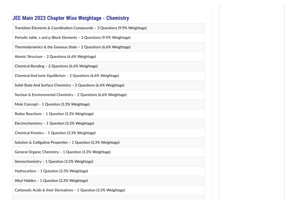Viewport: 291px width, 205px height.
Task: Click the 'Periodic table, s and p-Block Elements' row
Action: pyautogui.click(x=109, y=38)
